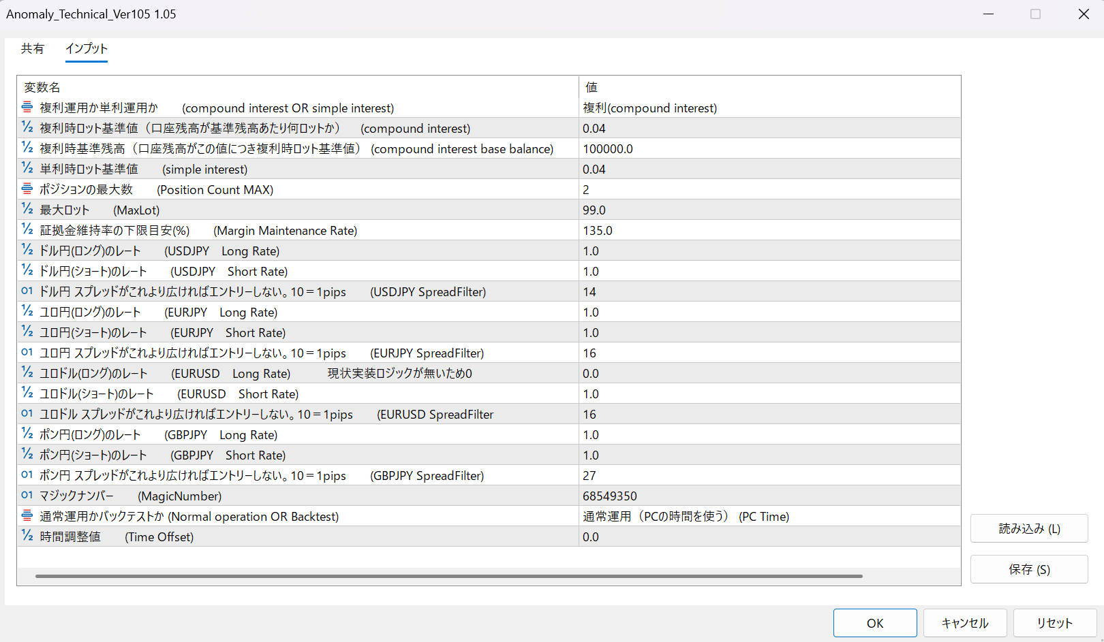Viewport: 1104px width, 642px height.
Task: Click the integer icon beside GBPJPY SpreadFilter
Action: (x=27, y=475)
